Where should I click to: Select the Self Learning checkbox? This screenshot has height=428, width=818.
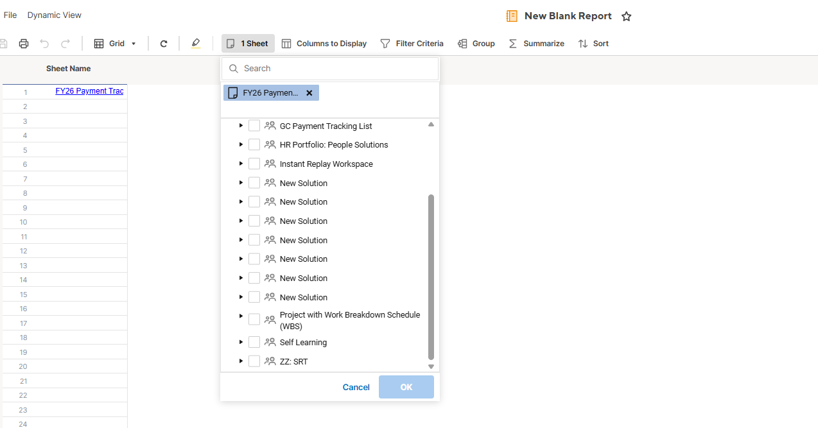254,342
